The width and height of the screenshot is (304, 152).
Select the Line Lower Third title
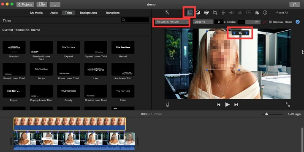(x=123, y=69)
